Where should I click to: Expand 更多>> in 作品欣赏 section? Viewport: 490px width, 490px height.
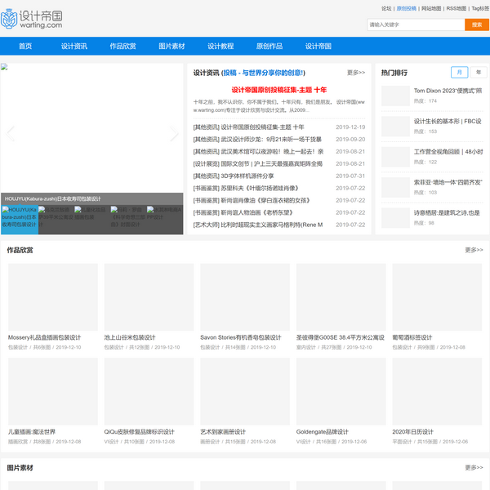[x=474, y=250]
